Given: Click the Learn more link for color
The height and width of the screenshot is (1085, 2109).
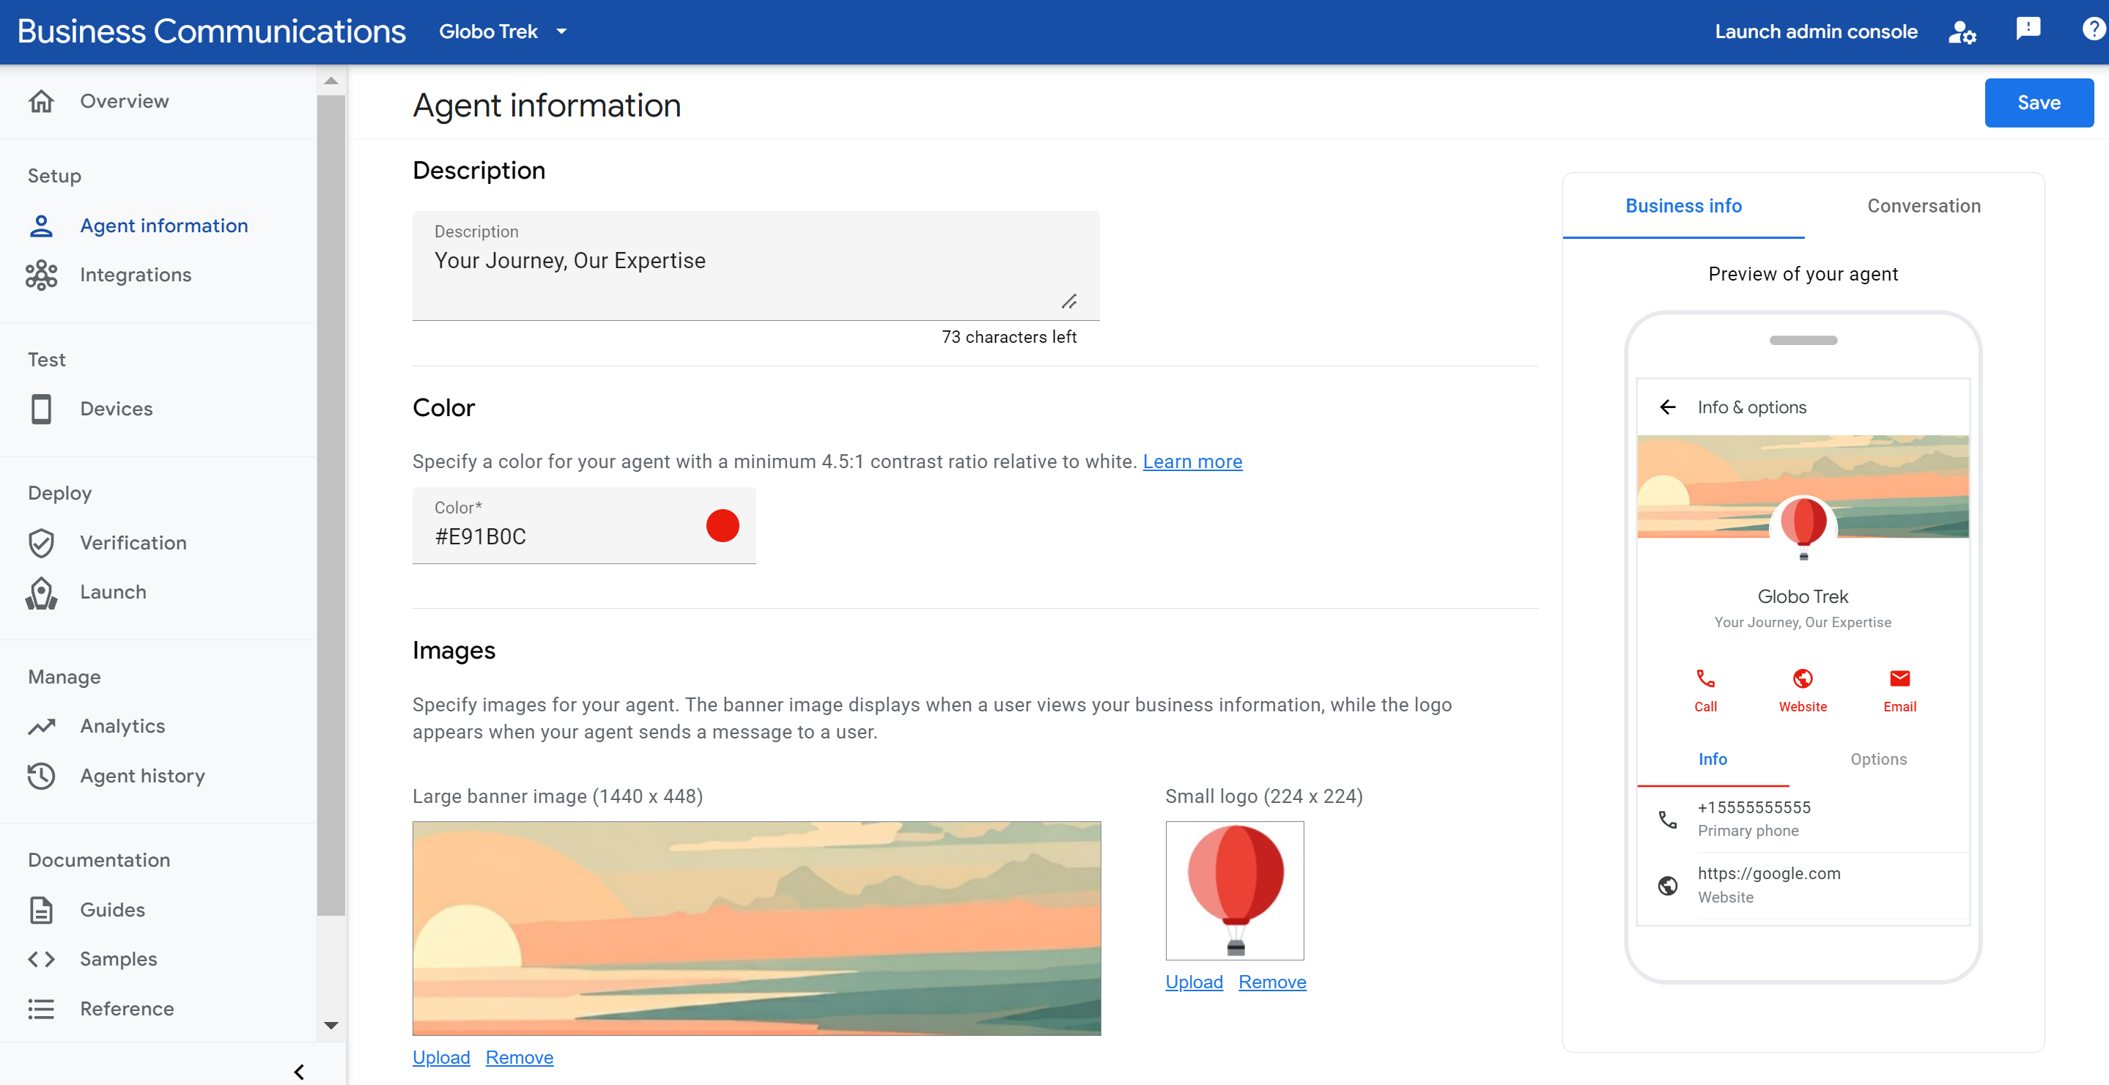Looking at the screenshot, I should 1193,461.
